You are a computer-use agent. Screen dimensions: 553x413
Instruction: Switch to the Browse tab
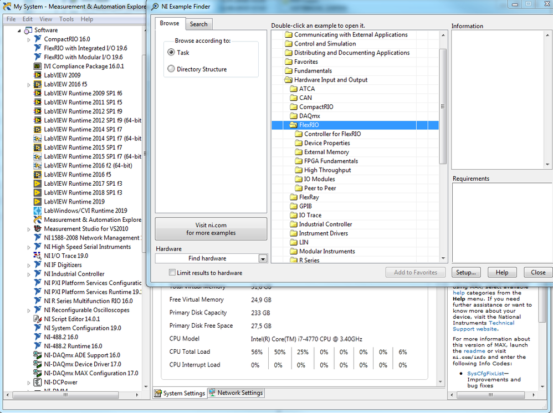coord(170,23)
